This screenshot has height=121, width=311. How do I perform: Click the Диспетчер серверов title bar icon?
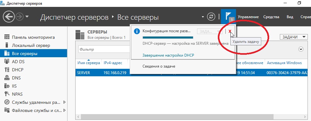point(3,3)
